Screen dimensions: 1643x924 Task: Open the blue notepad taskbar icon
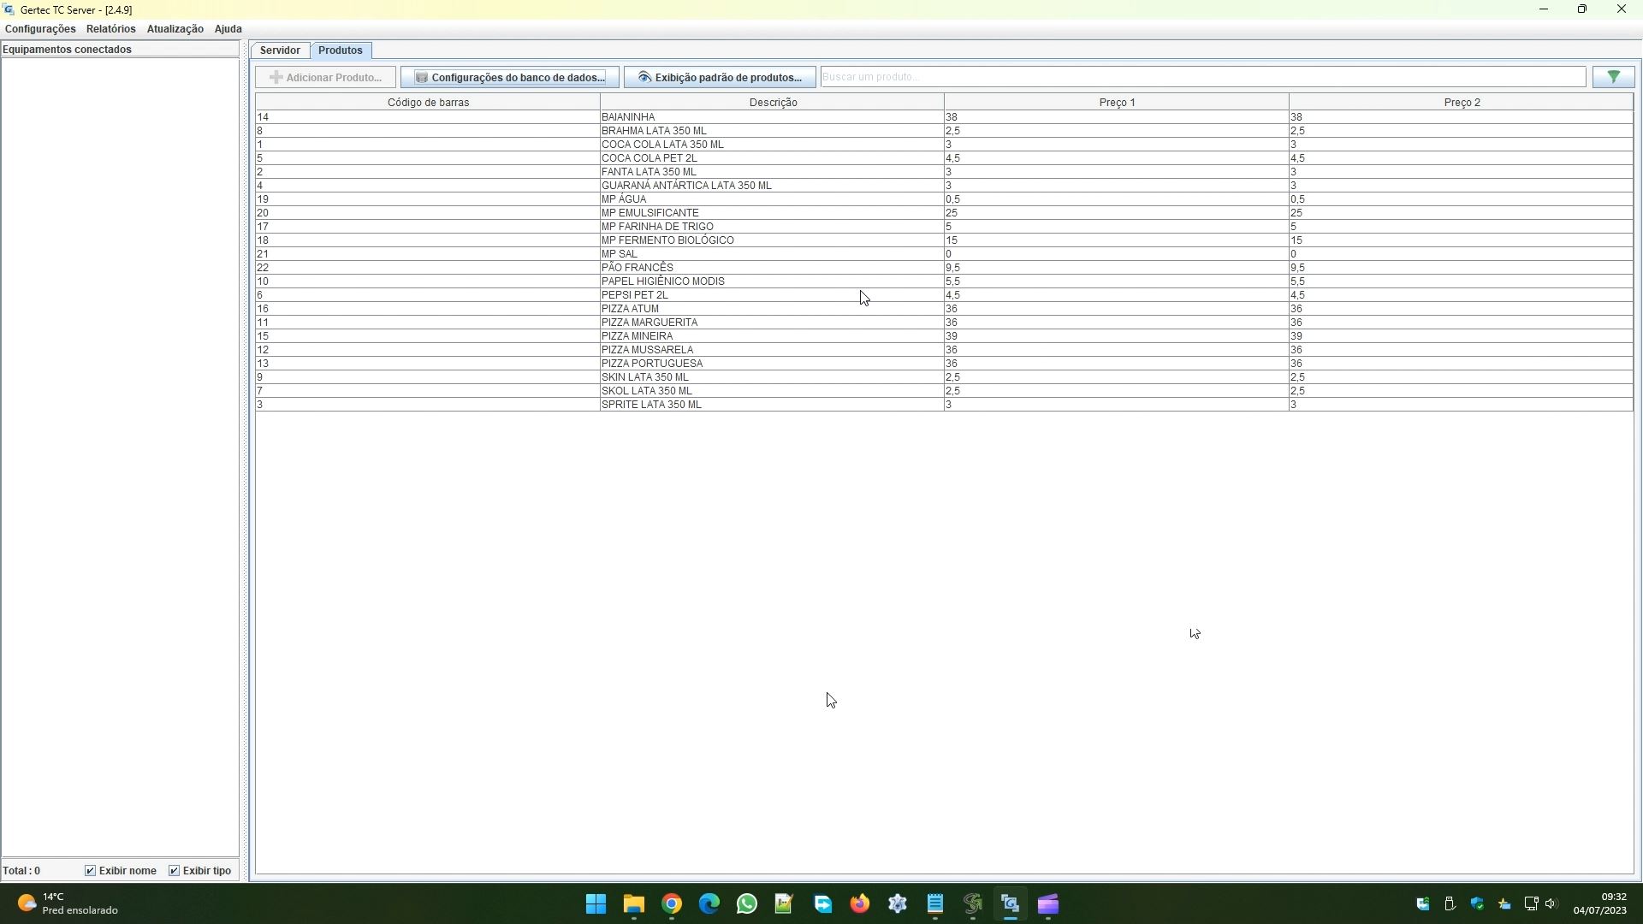pos(935,904)
